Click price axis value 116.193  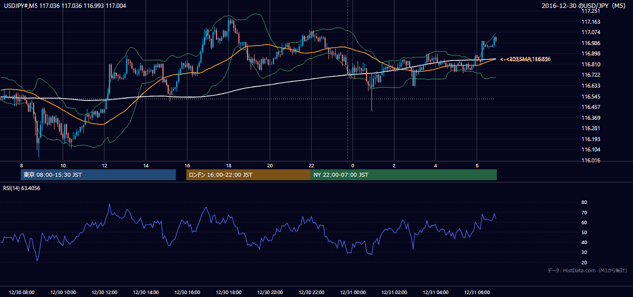point(591,139)
